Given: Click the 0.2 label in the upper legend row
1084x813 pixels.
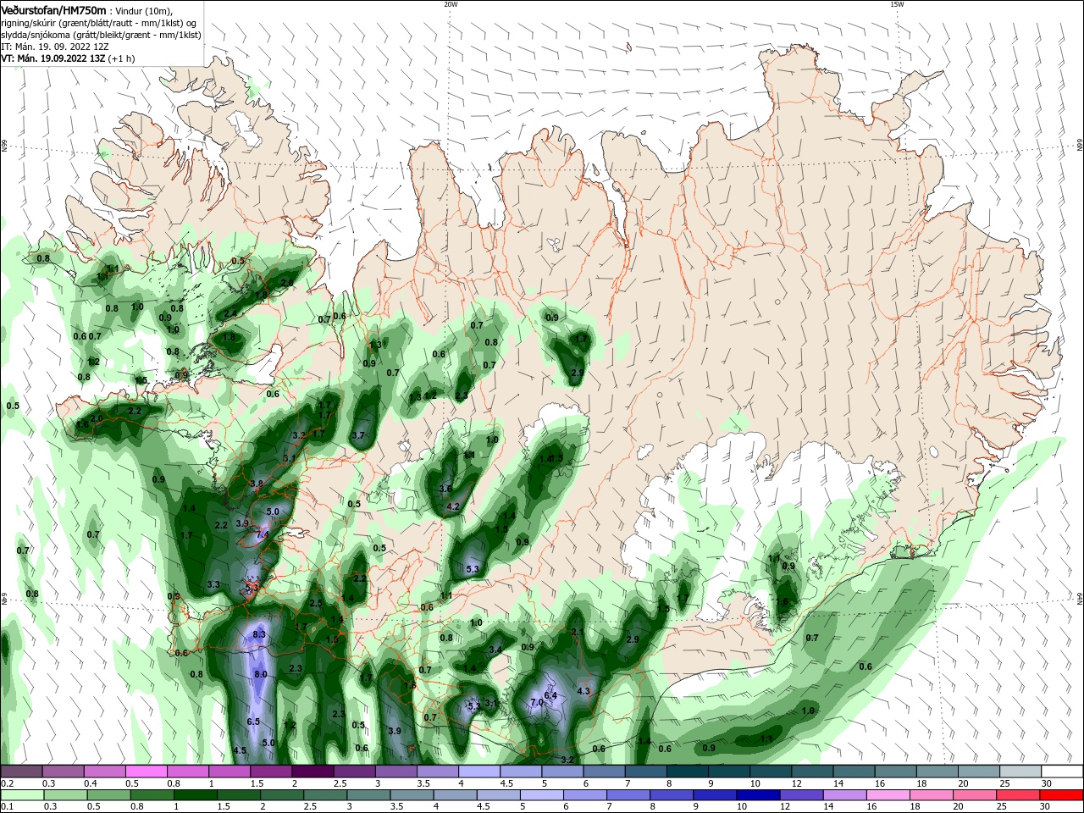Looking at the screenshot, I should pos(7,783).
